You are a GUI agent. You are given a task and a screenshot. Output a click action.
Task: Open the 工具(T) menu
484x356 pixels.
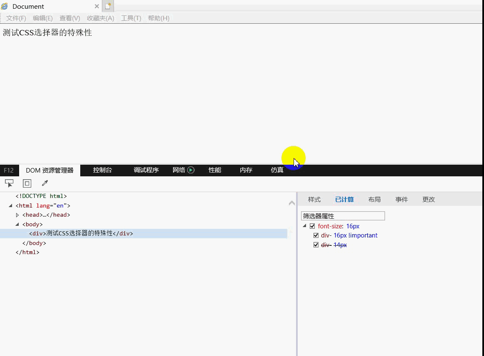coord(131,18)
